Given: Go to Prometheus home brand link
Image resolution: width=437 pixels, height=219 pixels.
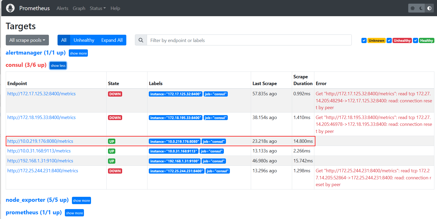Looking at the screenshot, I should (35, 8).
